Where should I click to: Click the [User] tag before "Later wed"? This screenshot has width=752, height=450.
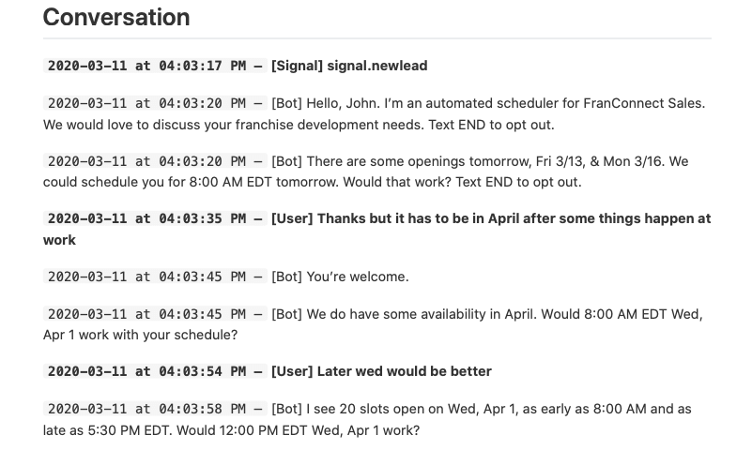coord(291,372)
